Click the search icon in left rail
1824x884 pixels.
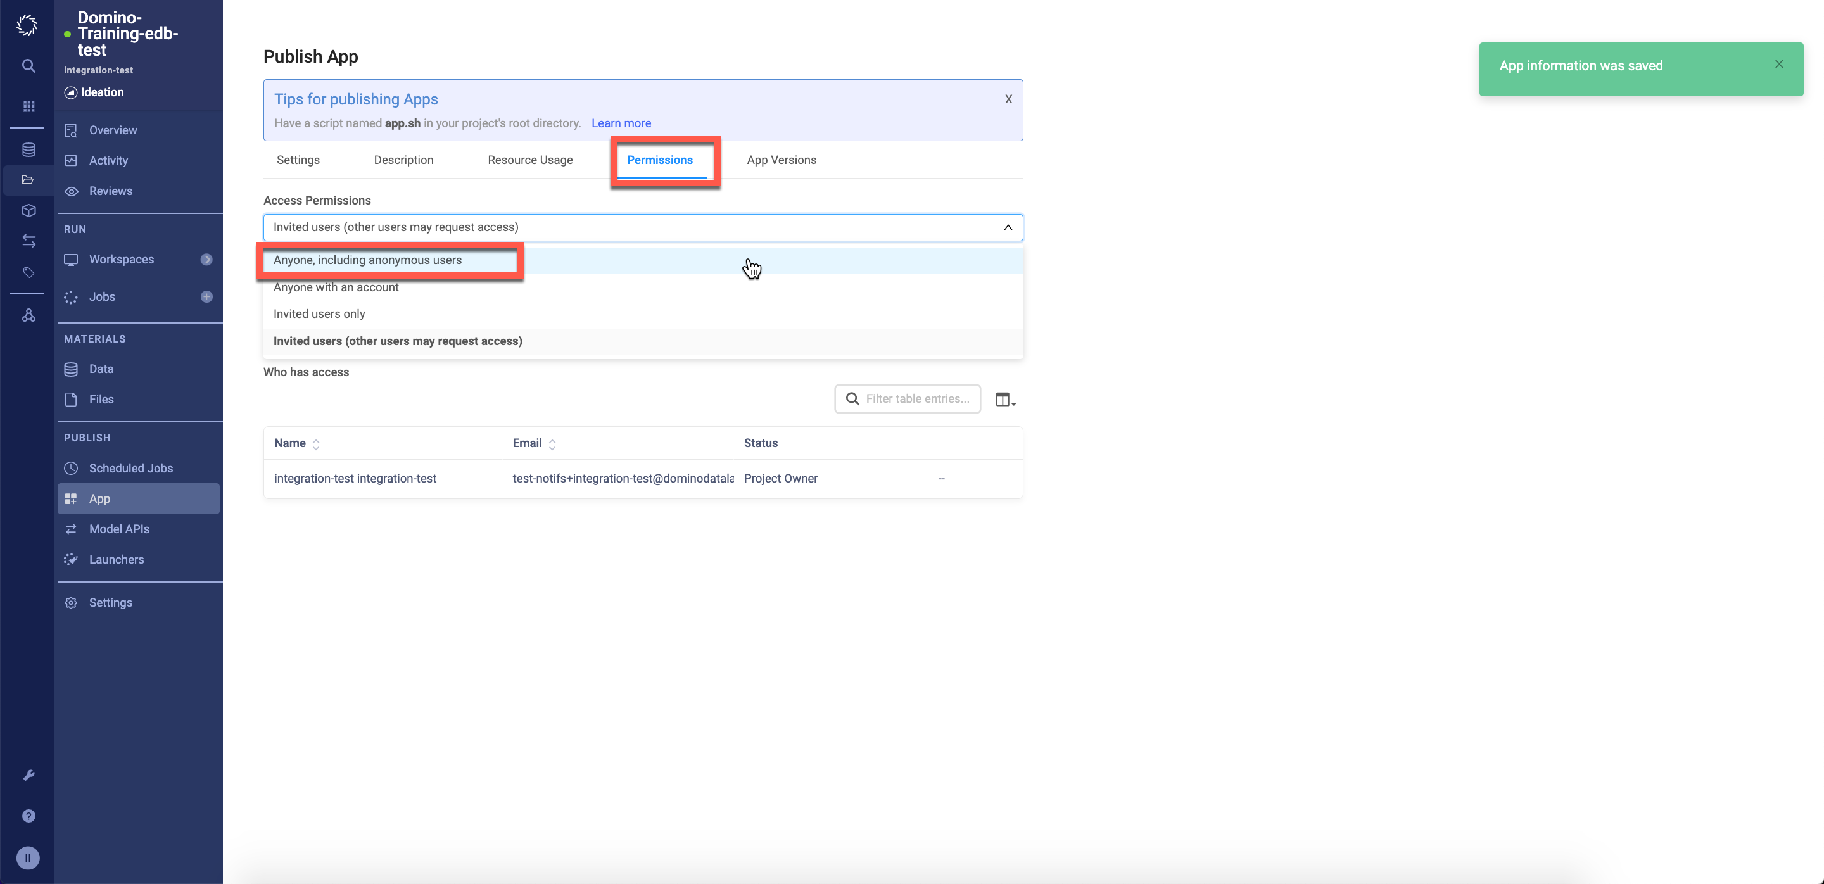(28, 66)
